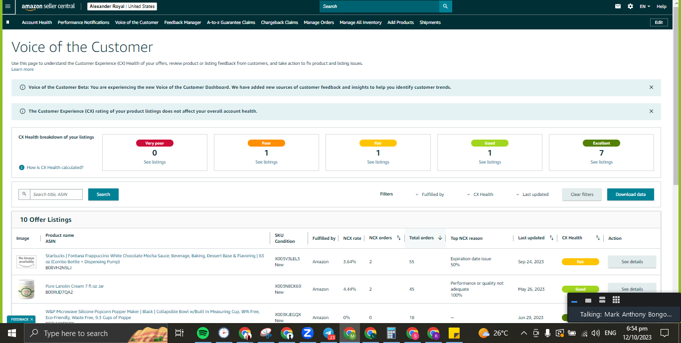The image size is (681, 343).
Task: Click the red Very poor badge
Action: point(155,143)
